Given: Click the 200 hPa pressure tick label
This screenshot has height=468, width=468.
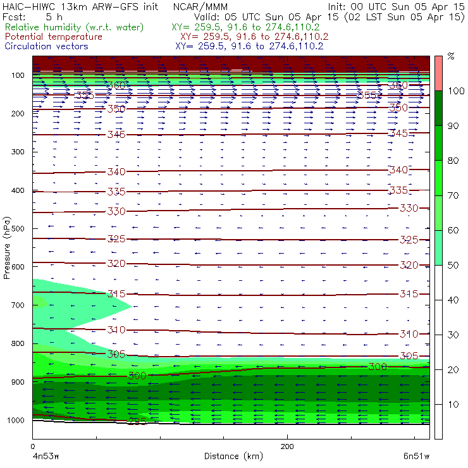Looking at the screenshot, I should click(18, 114).
